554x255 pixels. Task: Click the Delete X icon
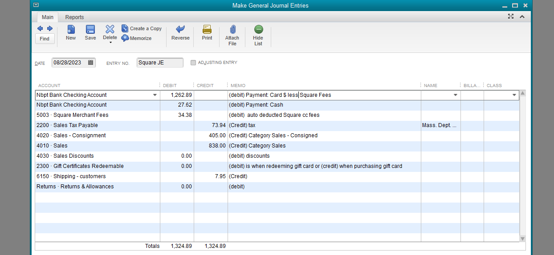pos(110,29)
